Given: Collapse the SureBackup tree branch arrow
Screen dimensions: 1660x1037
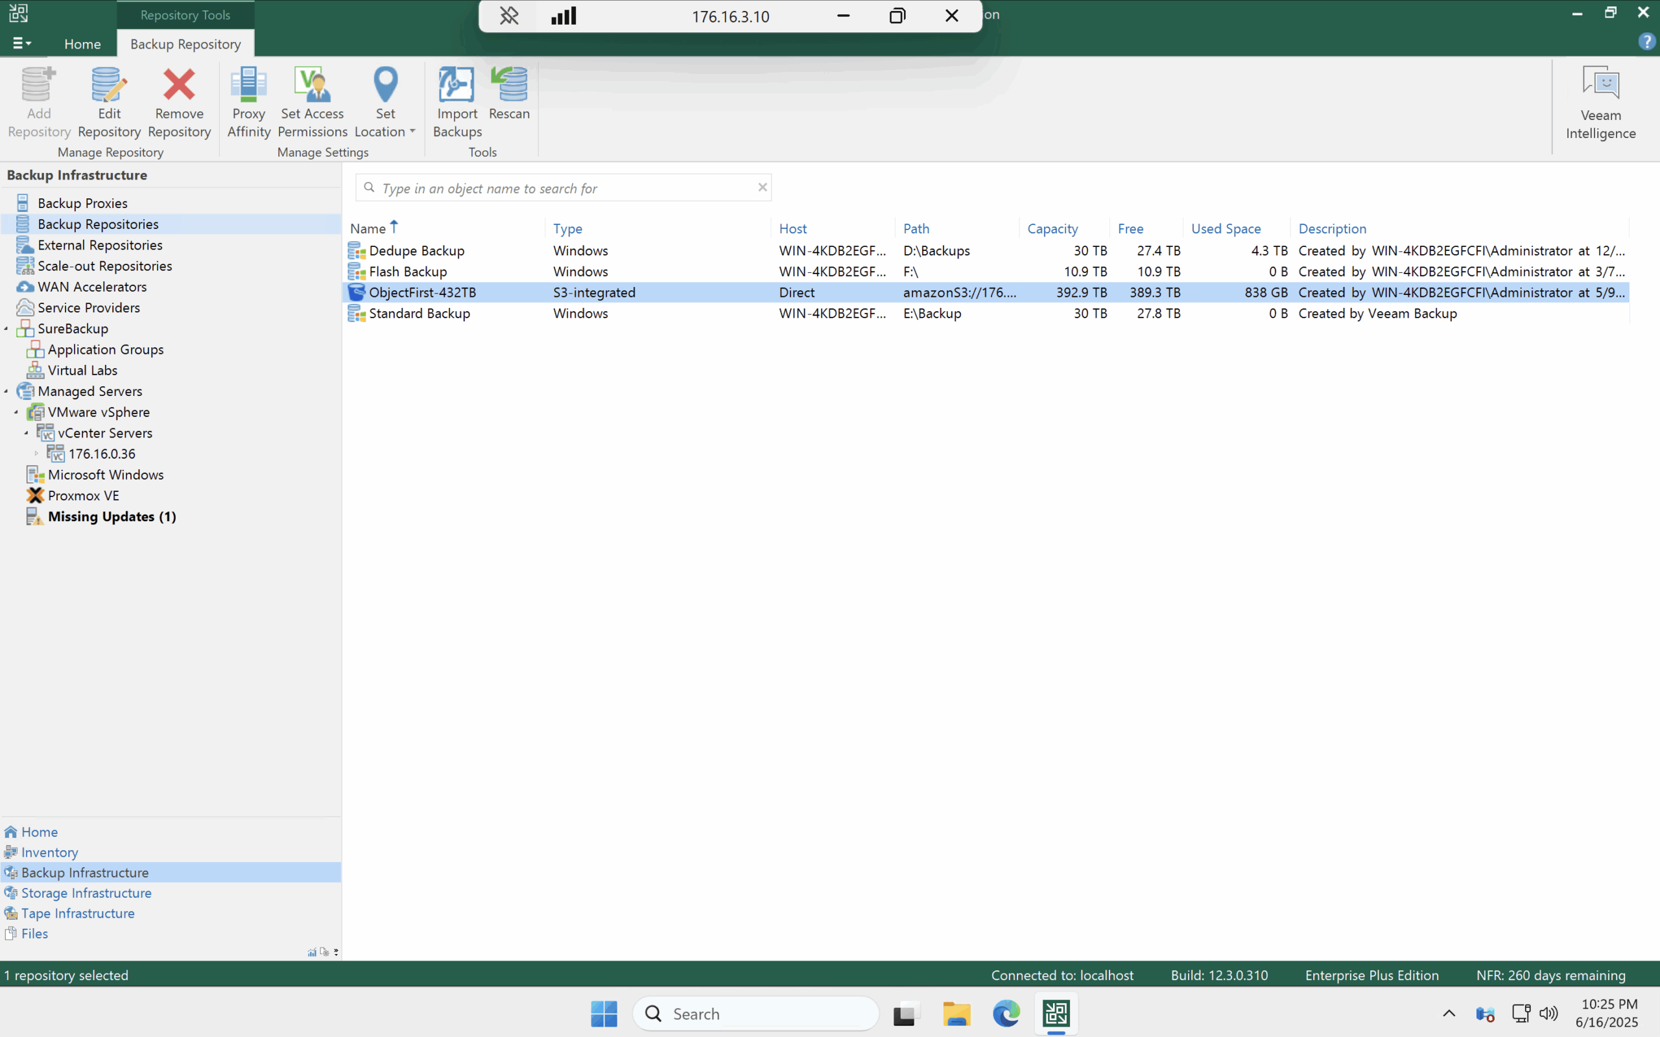Looking at the screenshot, I should click(x=6, y=329).
